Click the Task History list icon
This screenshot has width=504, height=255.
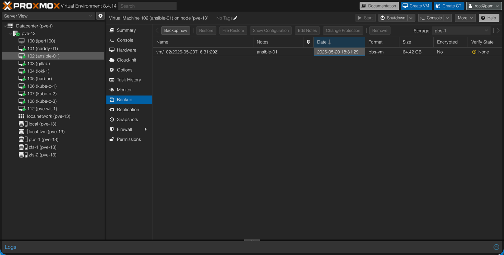point(112,80)
